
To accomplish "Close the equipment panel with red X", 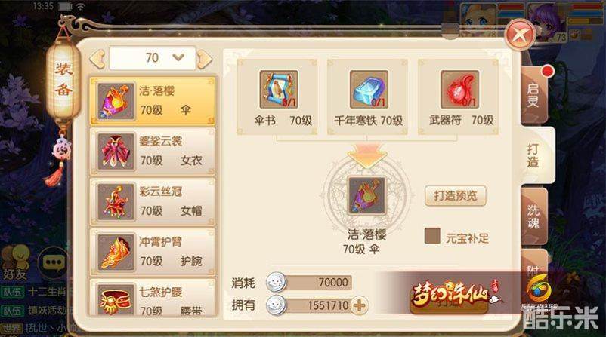I will (520, 35).
